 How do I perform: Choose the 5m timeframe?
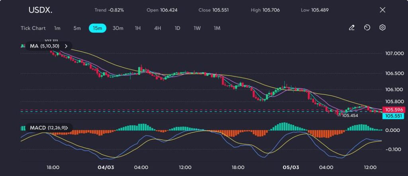click(77, 28)
